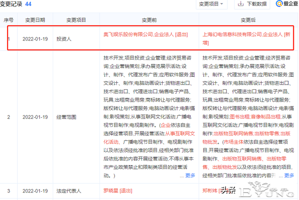Select the 投资人 change item cell
Viewport: 299px width, 200px height.
point(64,39)
